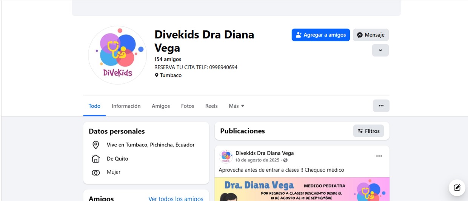Click the Agregar a amigos button

[321, 35]
